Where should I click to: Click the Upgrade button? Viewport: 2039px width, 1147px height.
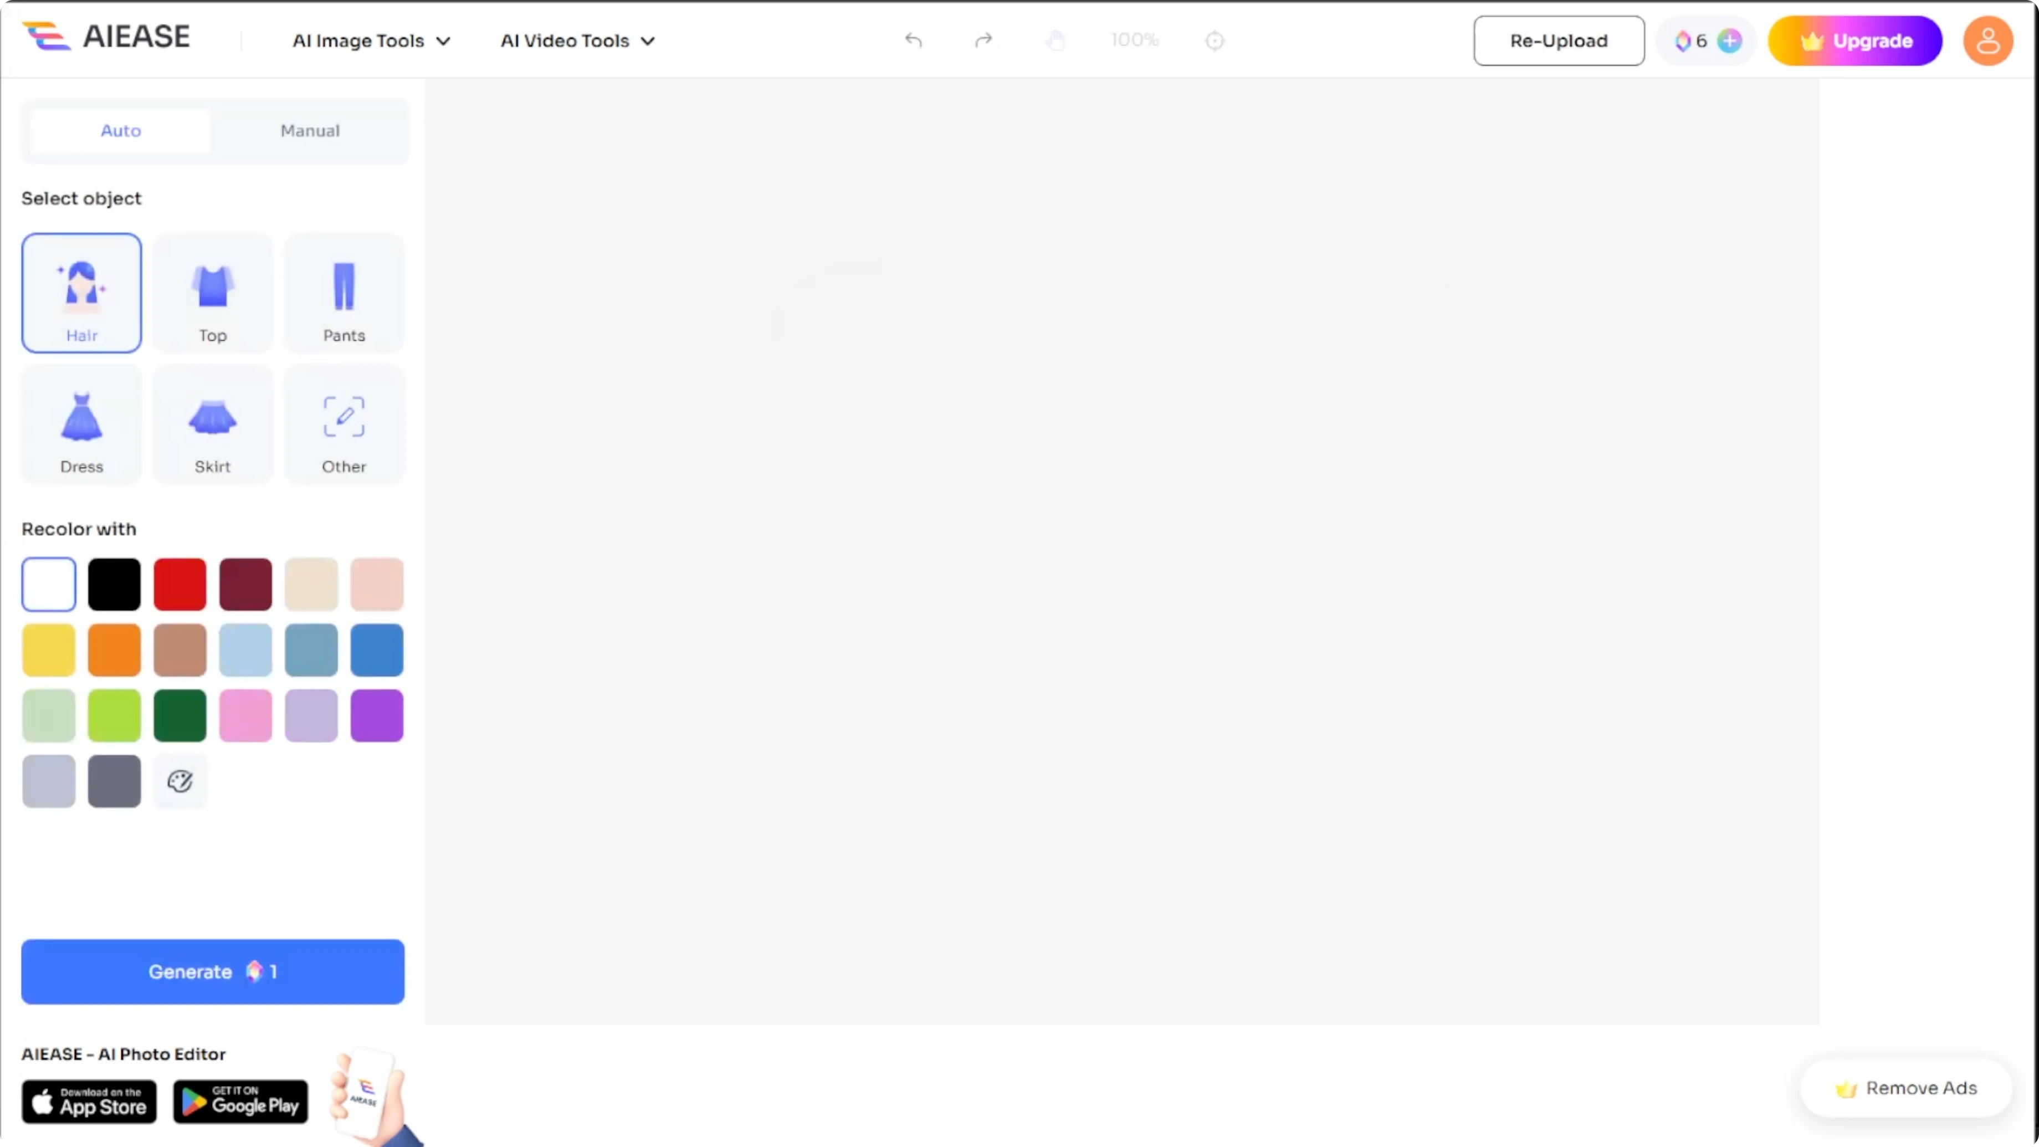(1854, 40)
